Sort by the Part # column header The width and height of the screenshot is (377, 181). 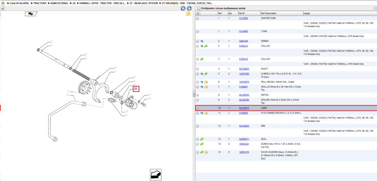(249, 14)
